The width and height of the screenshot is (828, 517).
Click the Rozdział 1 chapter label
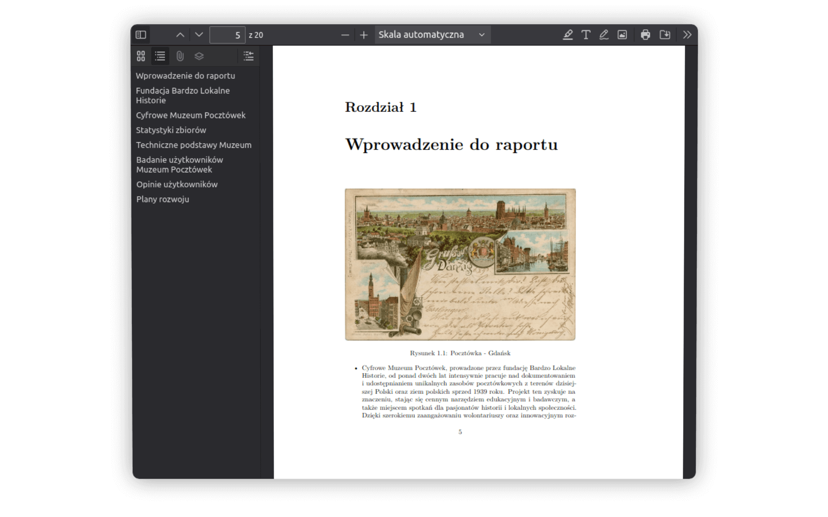point(381,107)
